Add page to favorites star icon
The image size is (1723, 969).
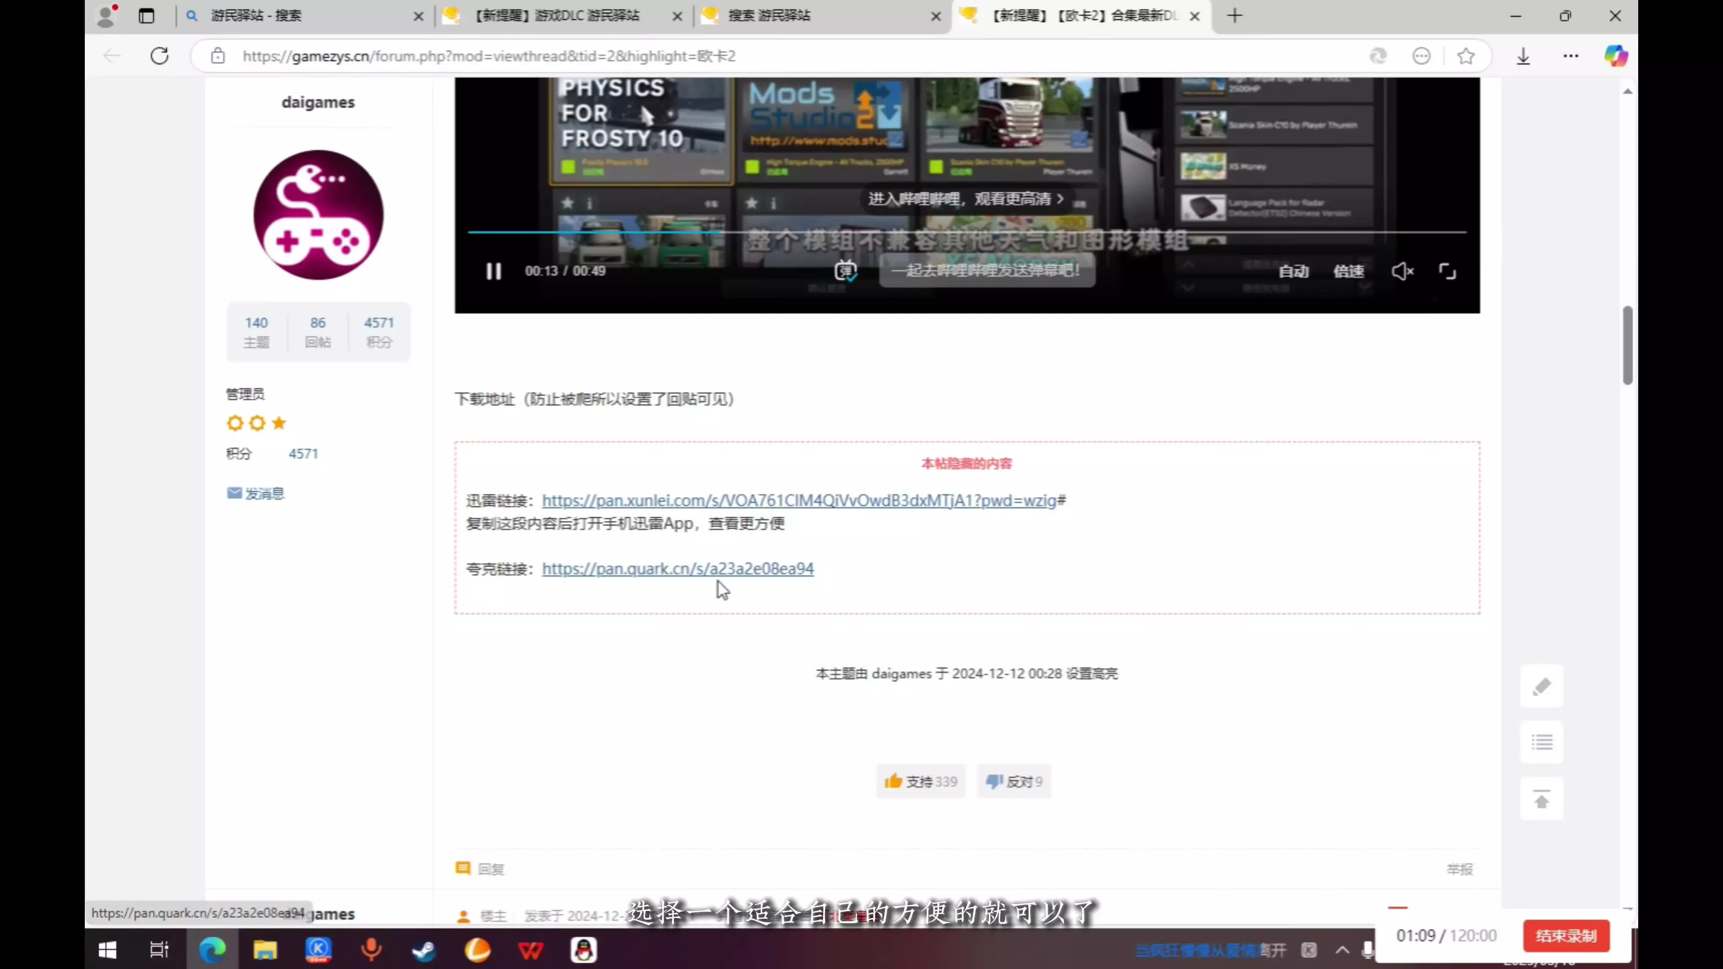[x=1465, y=56]
